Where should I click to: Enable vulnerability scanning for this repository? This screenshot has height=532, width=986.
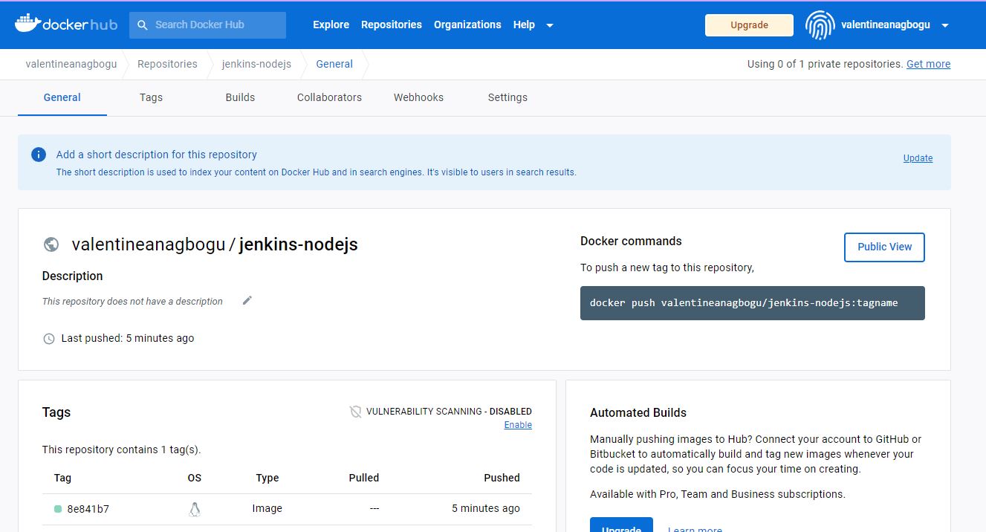click(517, 424)
